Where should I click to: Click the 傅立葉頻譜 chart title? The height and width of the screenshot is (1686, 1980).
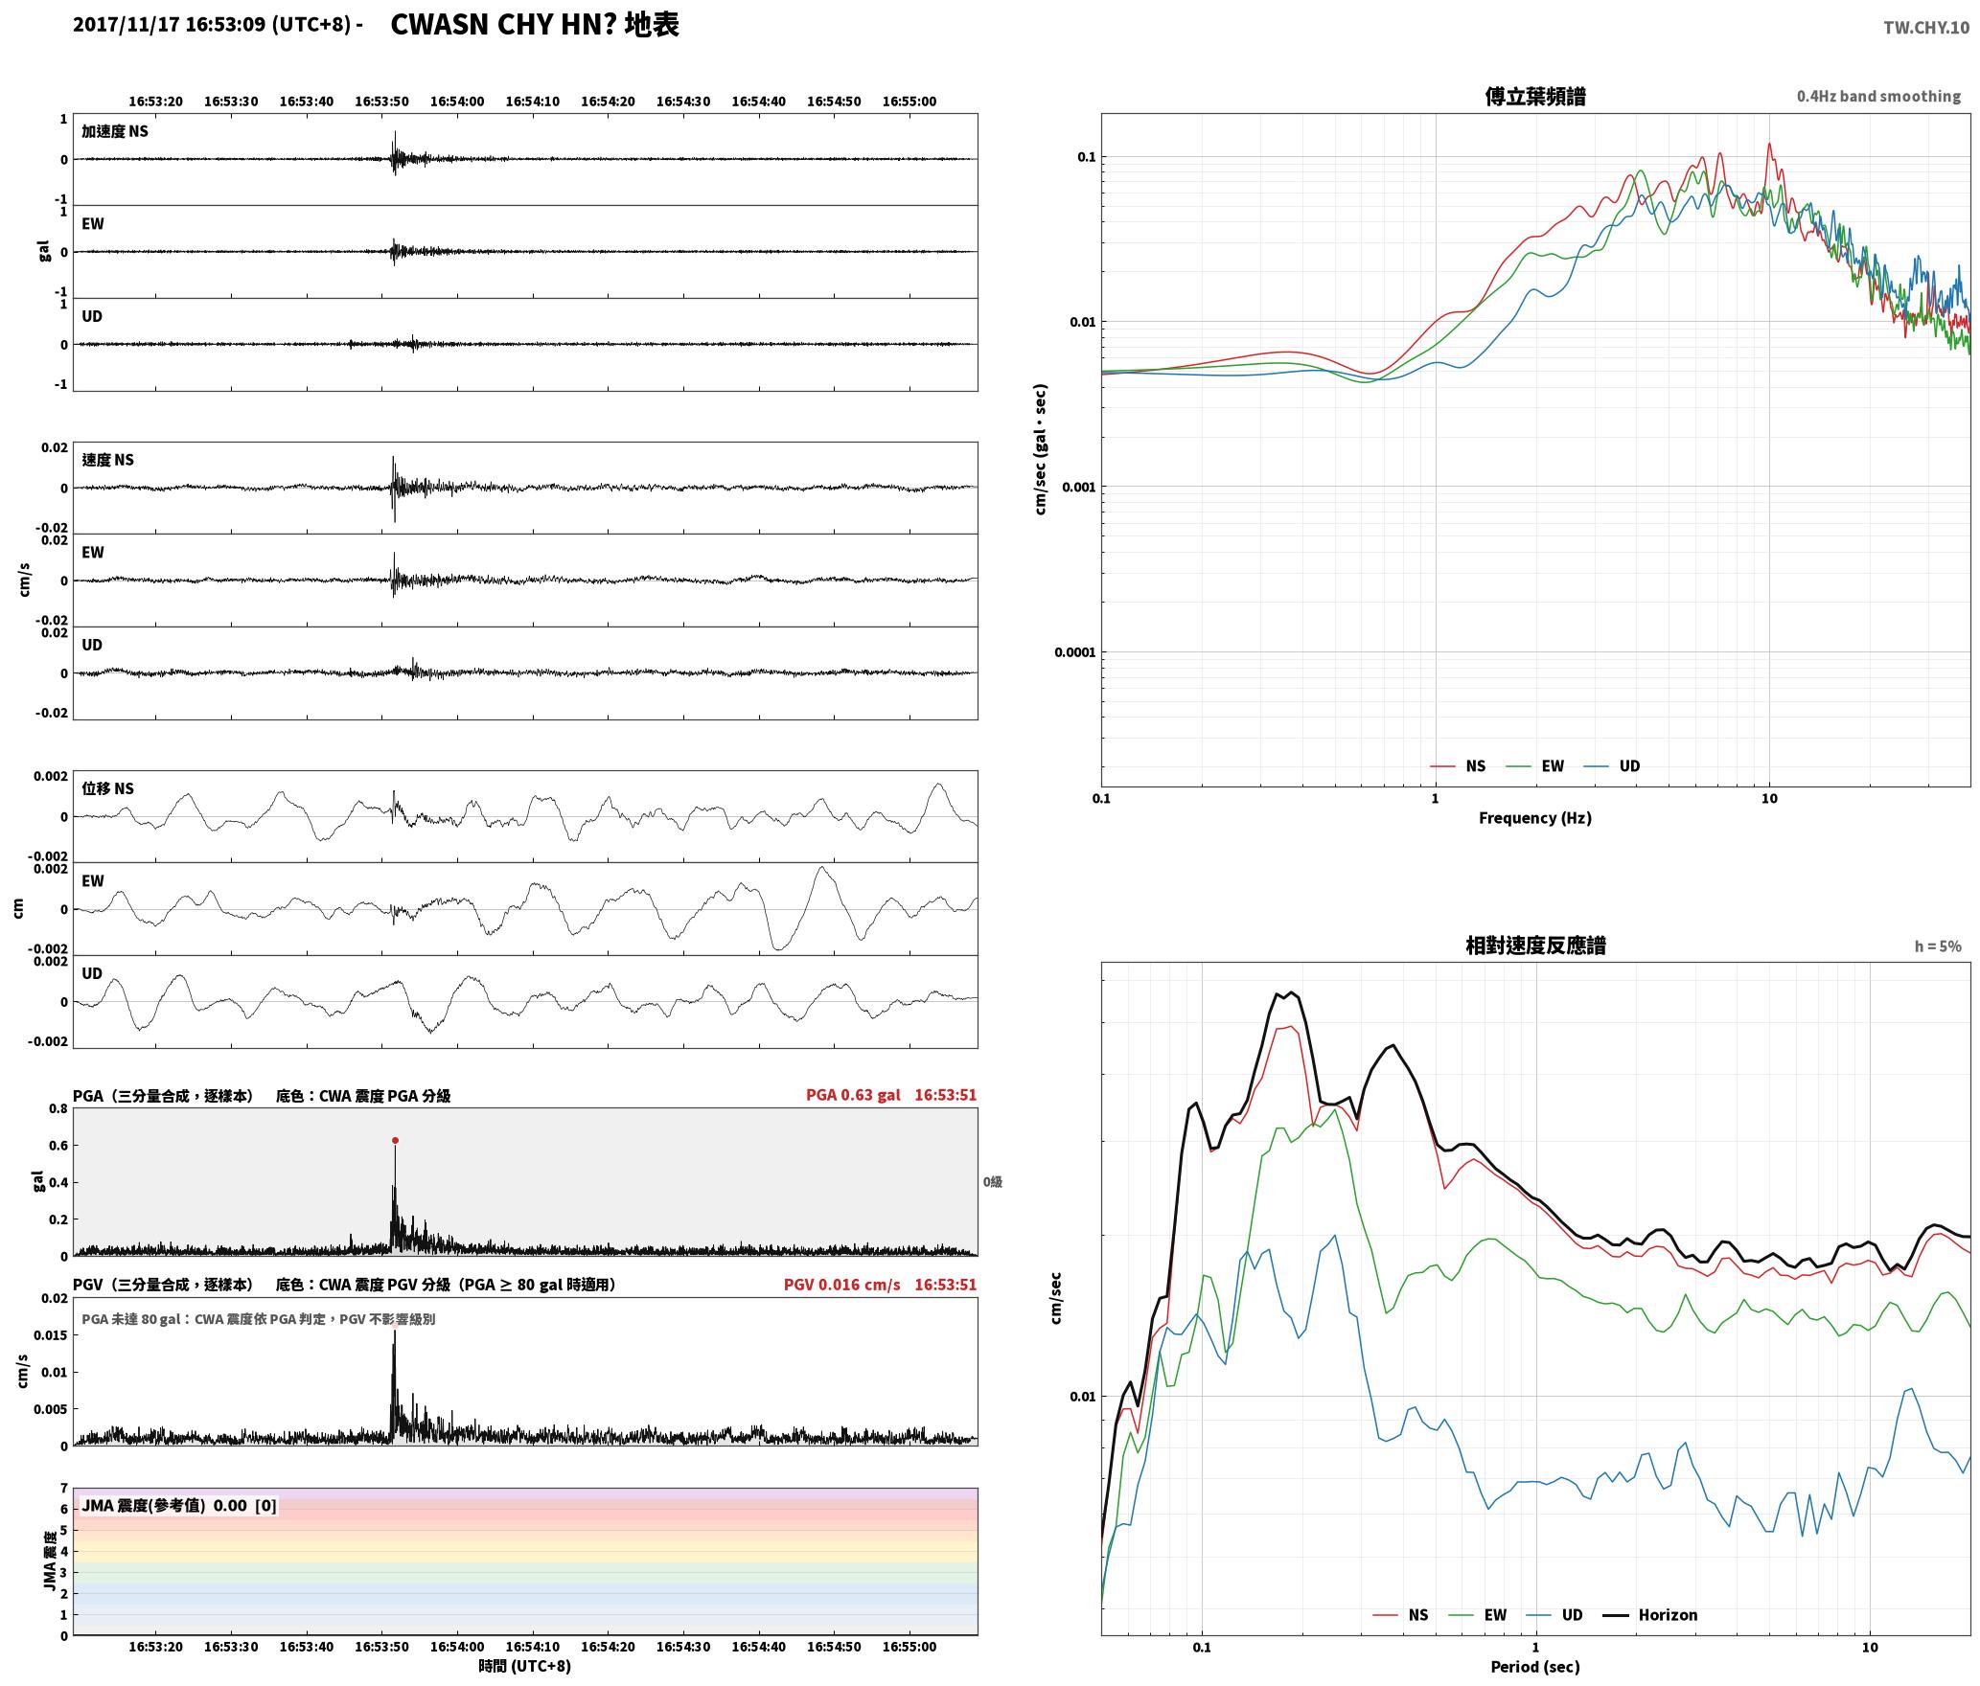click(x=1535, y=96)
